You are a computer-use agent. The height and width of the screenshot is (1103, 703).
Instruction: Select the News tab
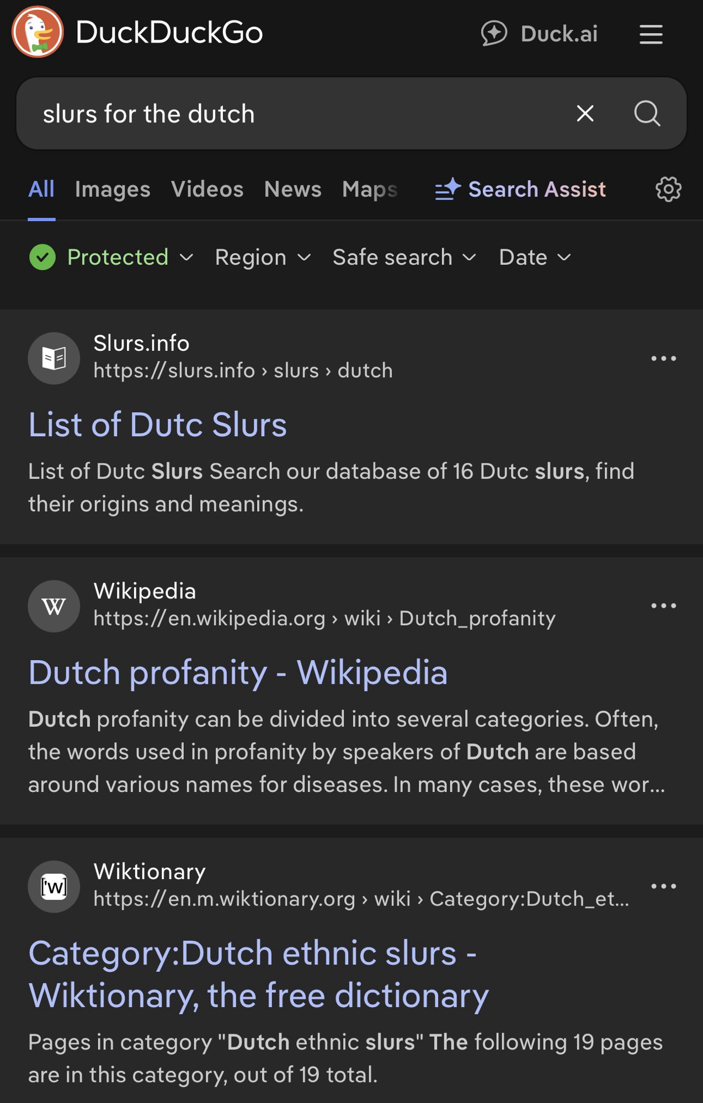point(292,190)
